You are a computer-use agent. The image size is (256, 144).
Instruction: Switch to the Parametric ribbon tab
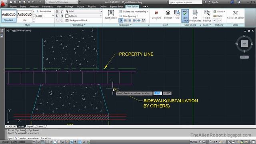point(48,6)
